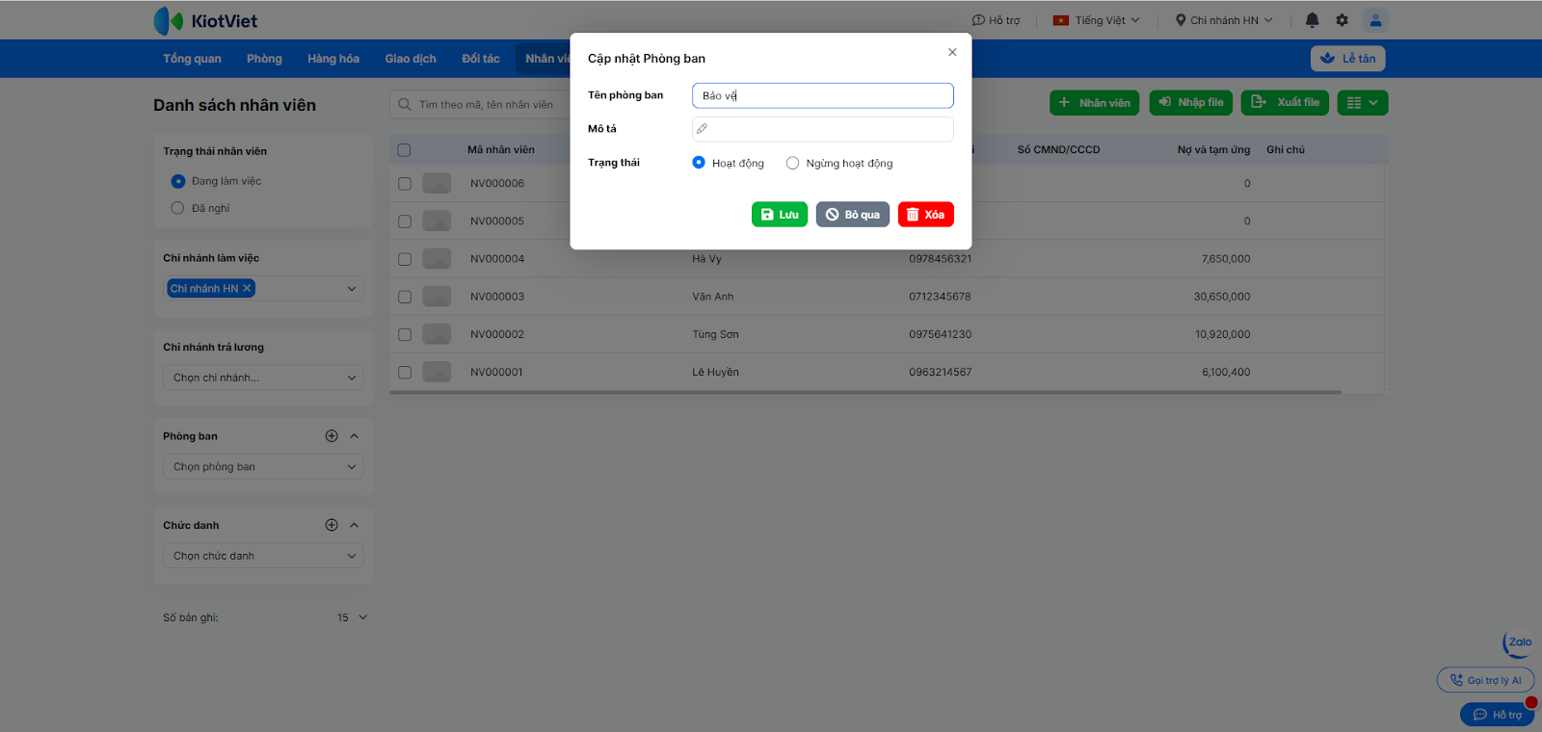The width and height of the screenshot is (1542, 732).
Task: Click employee thumbnail for NV000004
Action: (437, 258)
